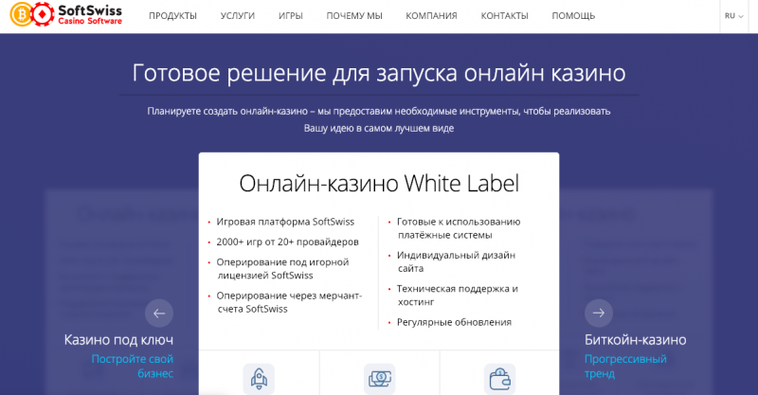Go to next slide with right arrow
758x395 pixels.
(x=598, y=313)
